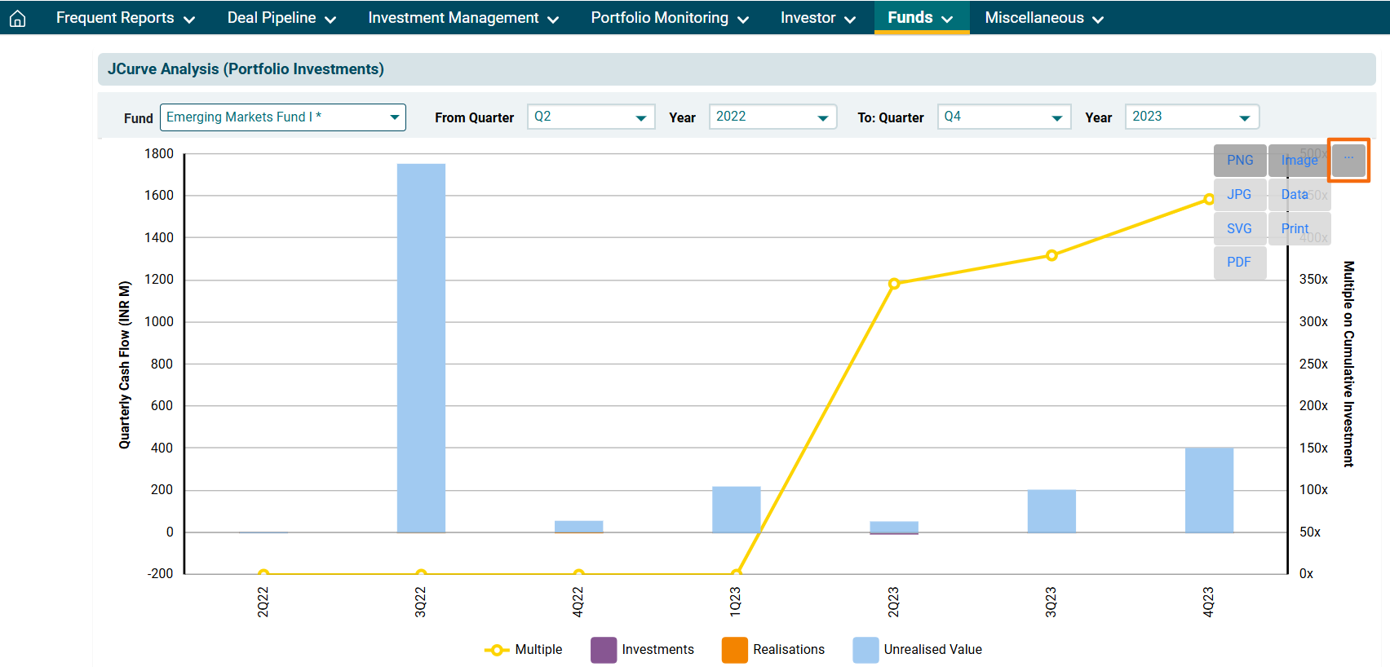Viewport: 1390px width, 667px height.
Task: Export chart as JPG
Action: (1239, 195)
